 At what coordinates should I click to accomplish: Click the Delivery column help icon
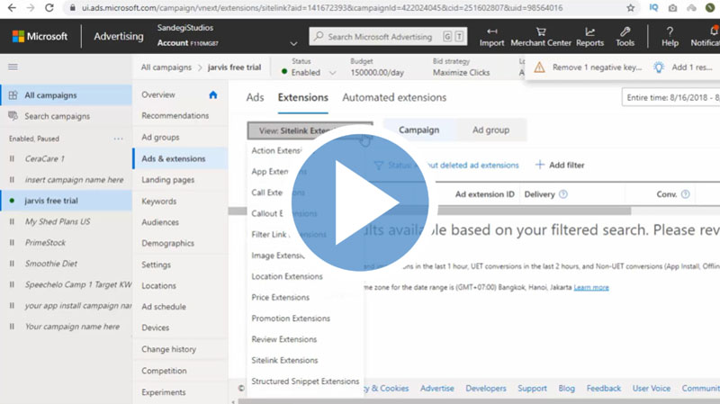coord(563,194)
